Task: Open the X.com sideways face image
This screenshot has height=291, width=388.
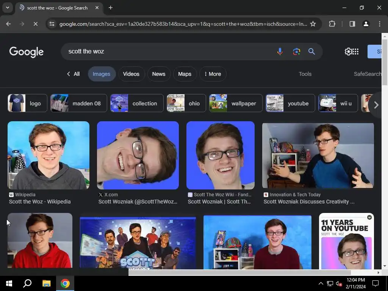Action: [138, 155]
